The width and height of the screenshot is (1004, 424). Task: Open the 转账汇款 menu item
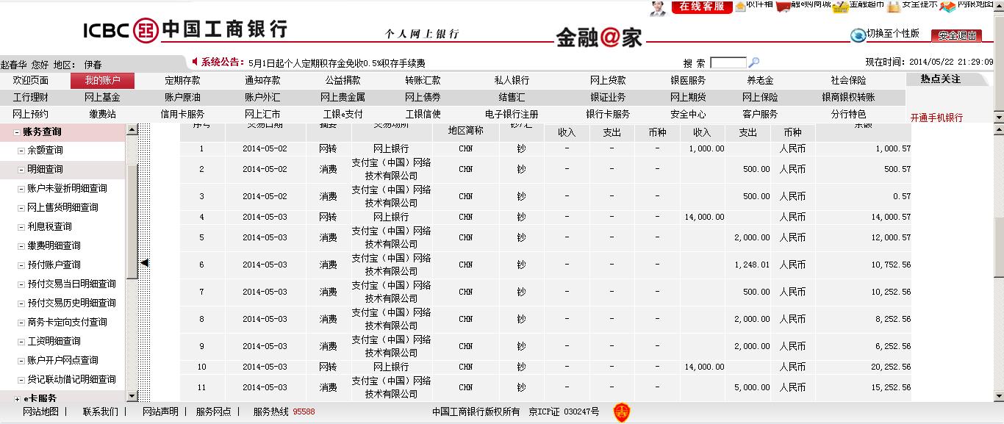coord(423,81)
